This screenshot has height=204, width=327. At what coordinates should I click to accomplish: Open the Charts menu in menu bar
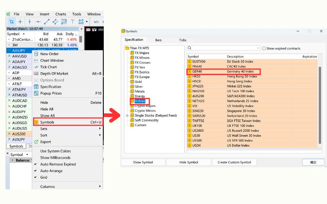point(60,14)
